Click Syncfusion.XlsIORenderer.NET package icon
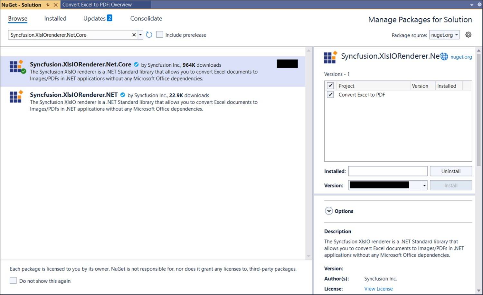 [16, 97]
